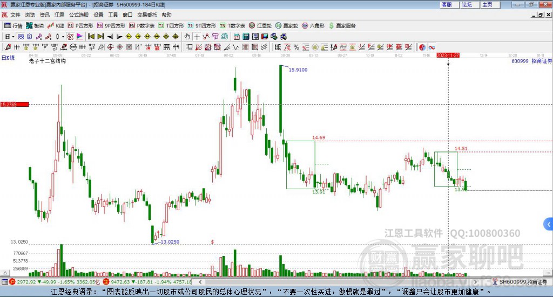This screenshot has width=553, height=297.
Task: Toggle the infinity loop tool button
Action: pyautogui.click(x=431, y=47)
